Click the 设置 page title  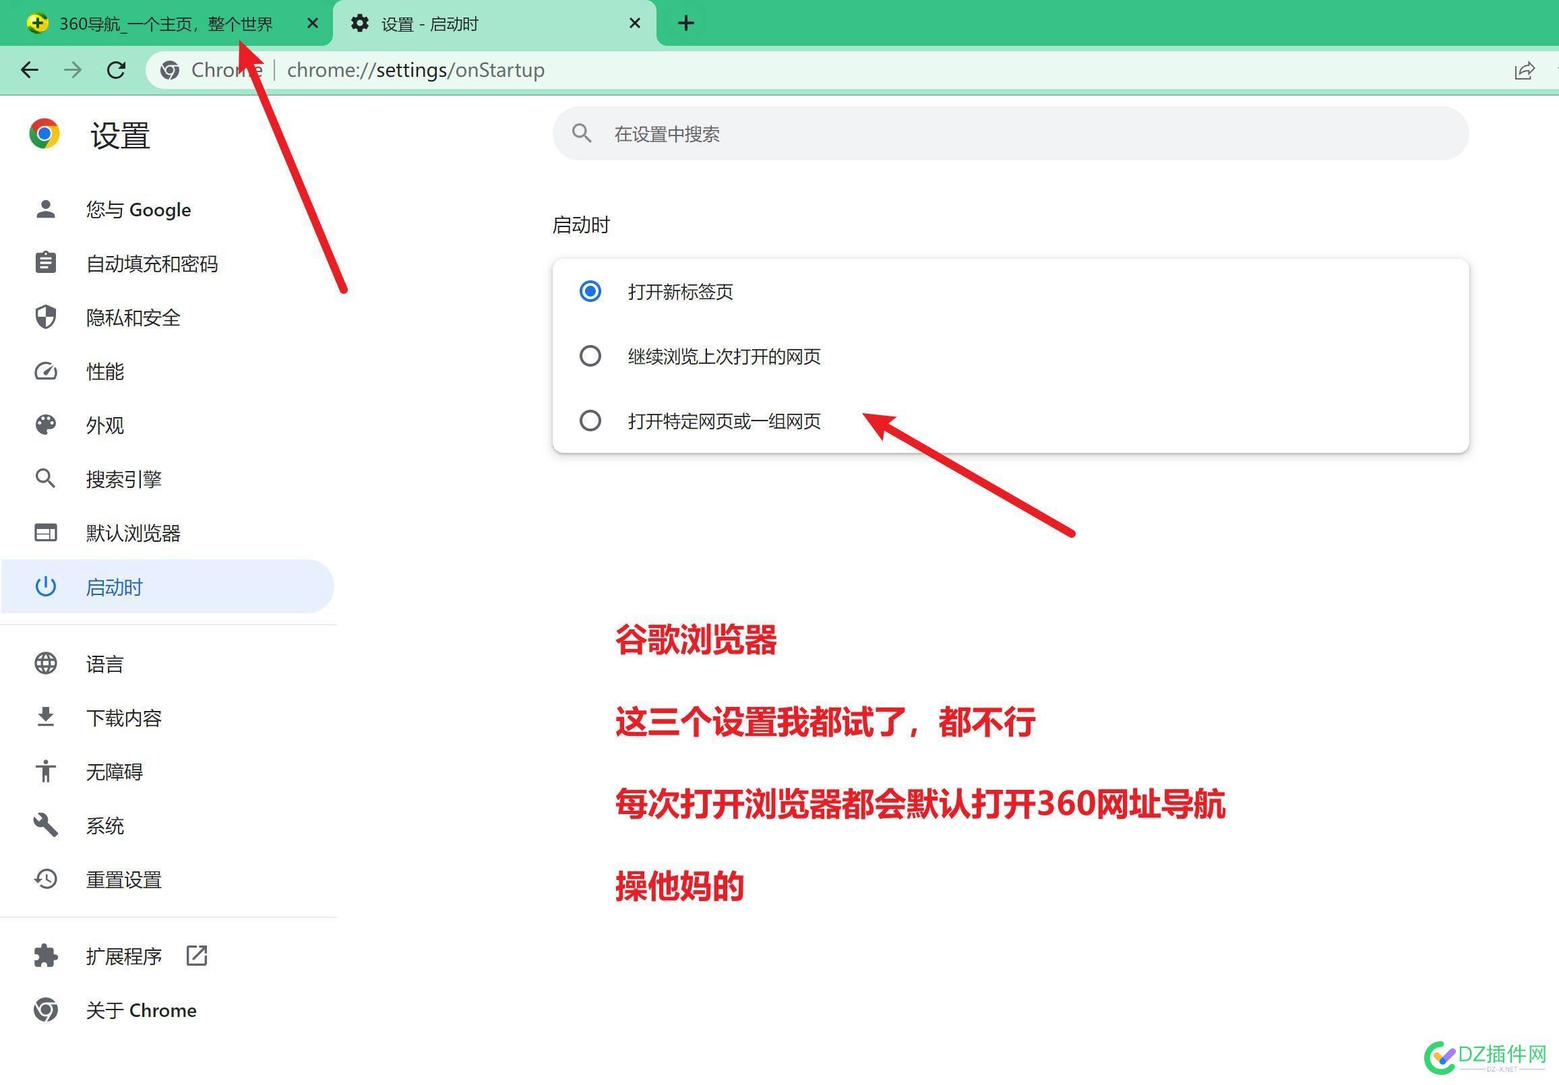pos(120,135)
